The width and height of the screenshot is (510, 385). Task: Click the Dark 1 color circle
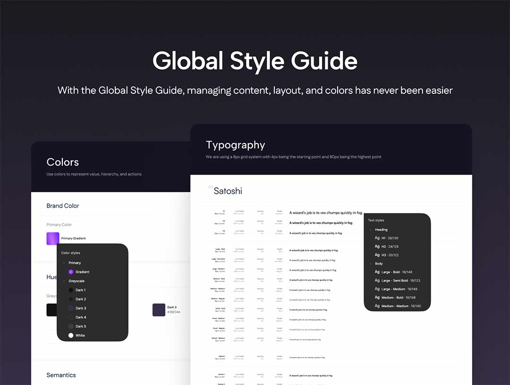coord(71,290)
